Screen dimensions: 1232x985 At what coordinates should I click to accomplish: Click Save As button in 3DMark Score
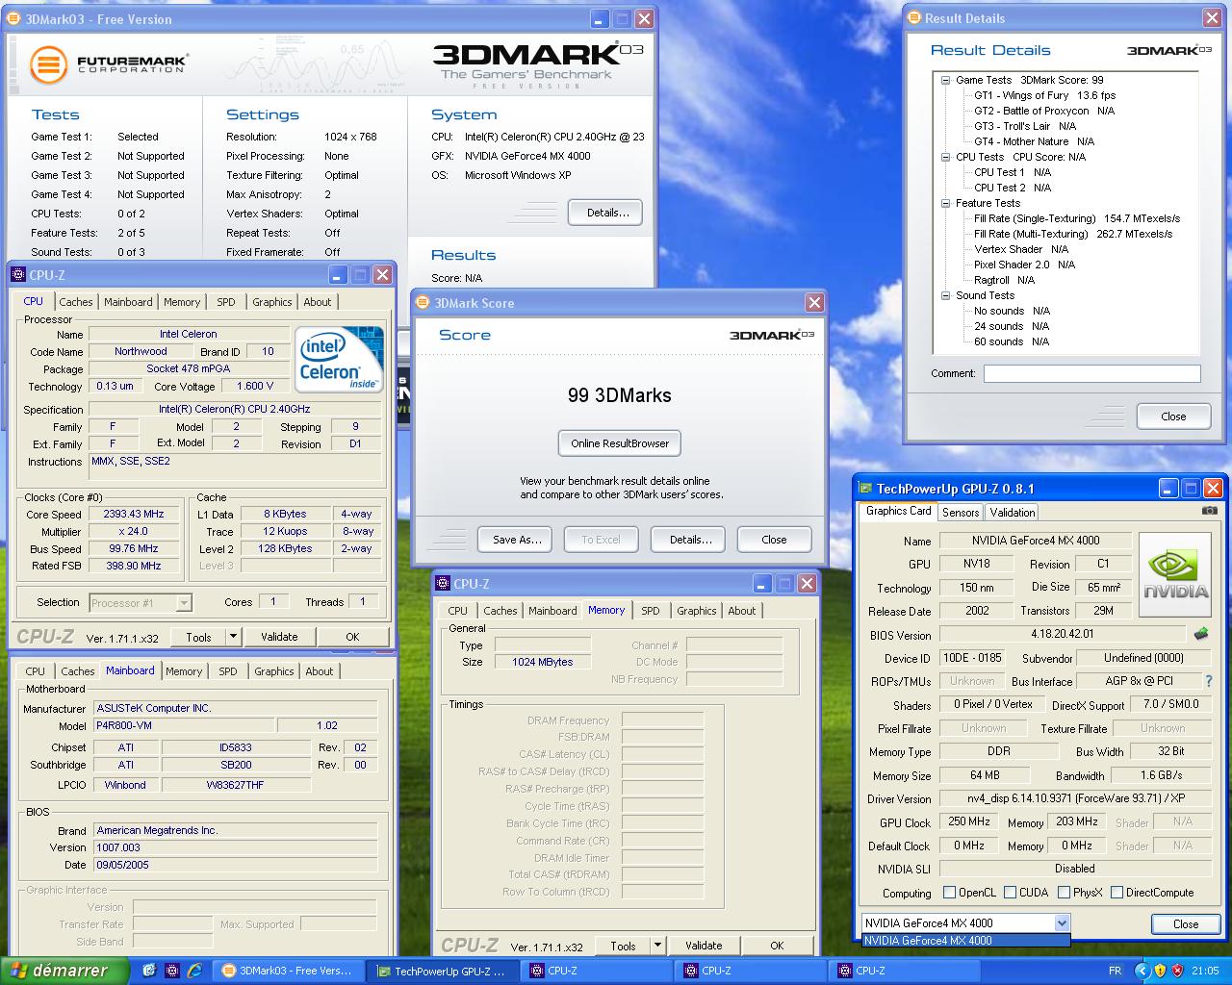click(515, 540)
